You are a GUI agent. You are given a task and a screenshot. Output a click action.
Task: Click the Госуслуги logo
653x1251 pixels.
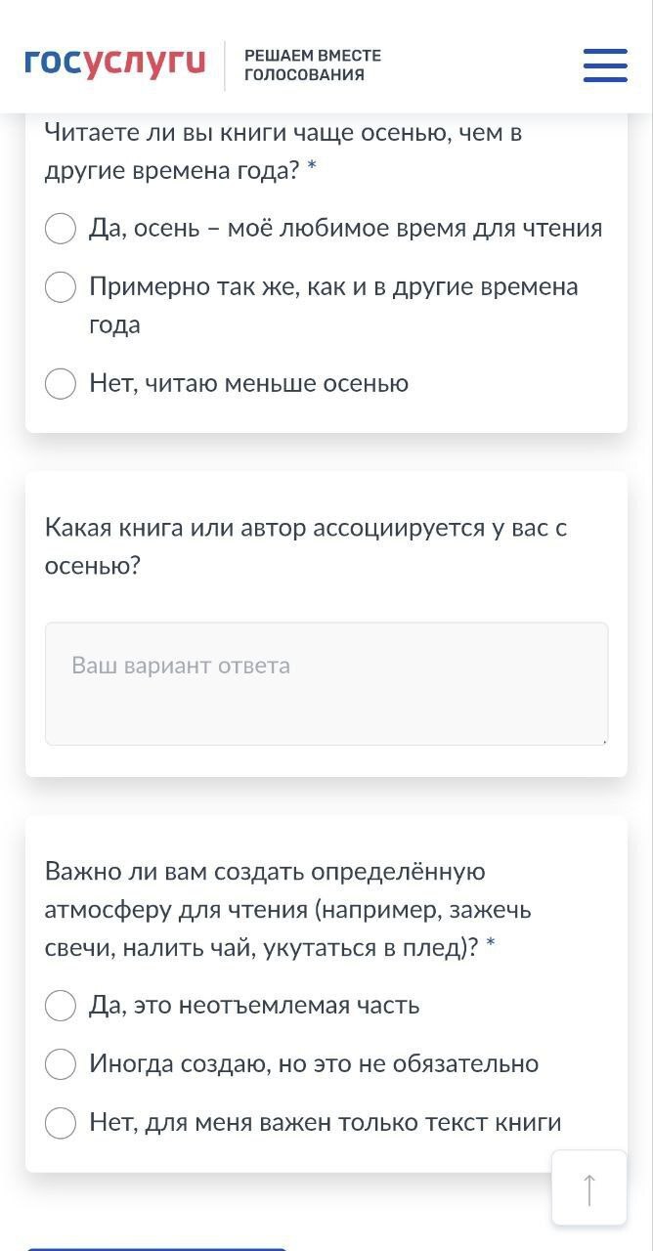115,64
